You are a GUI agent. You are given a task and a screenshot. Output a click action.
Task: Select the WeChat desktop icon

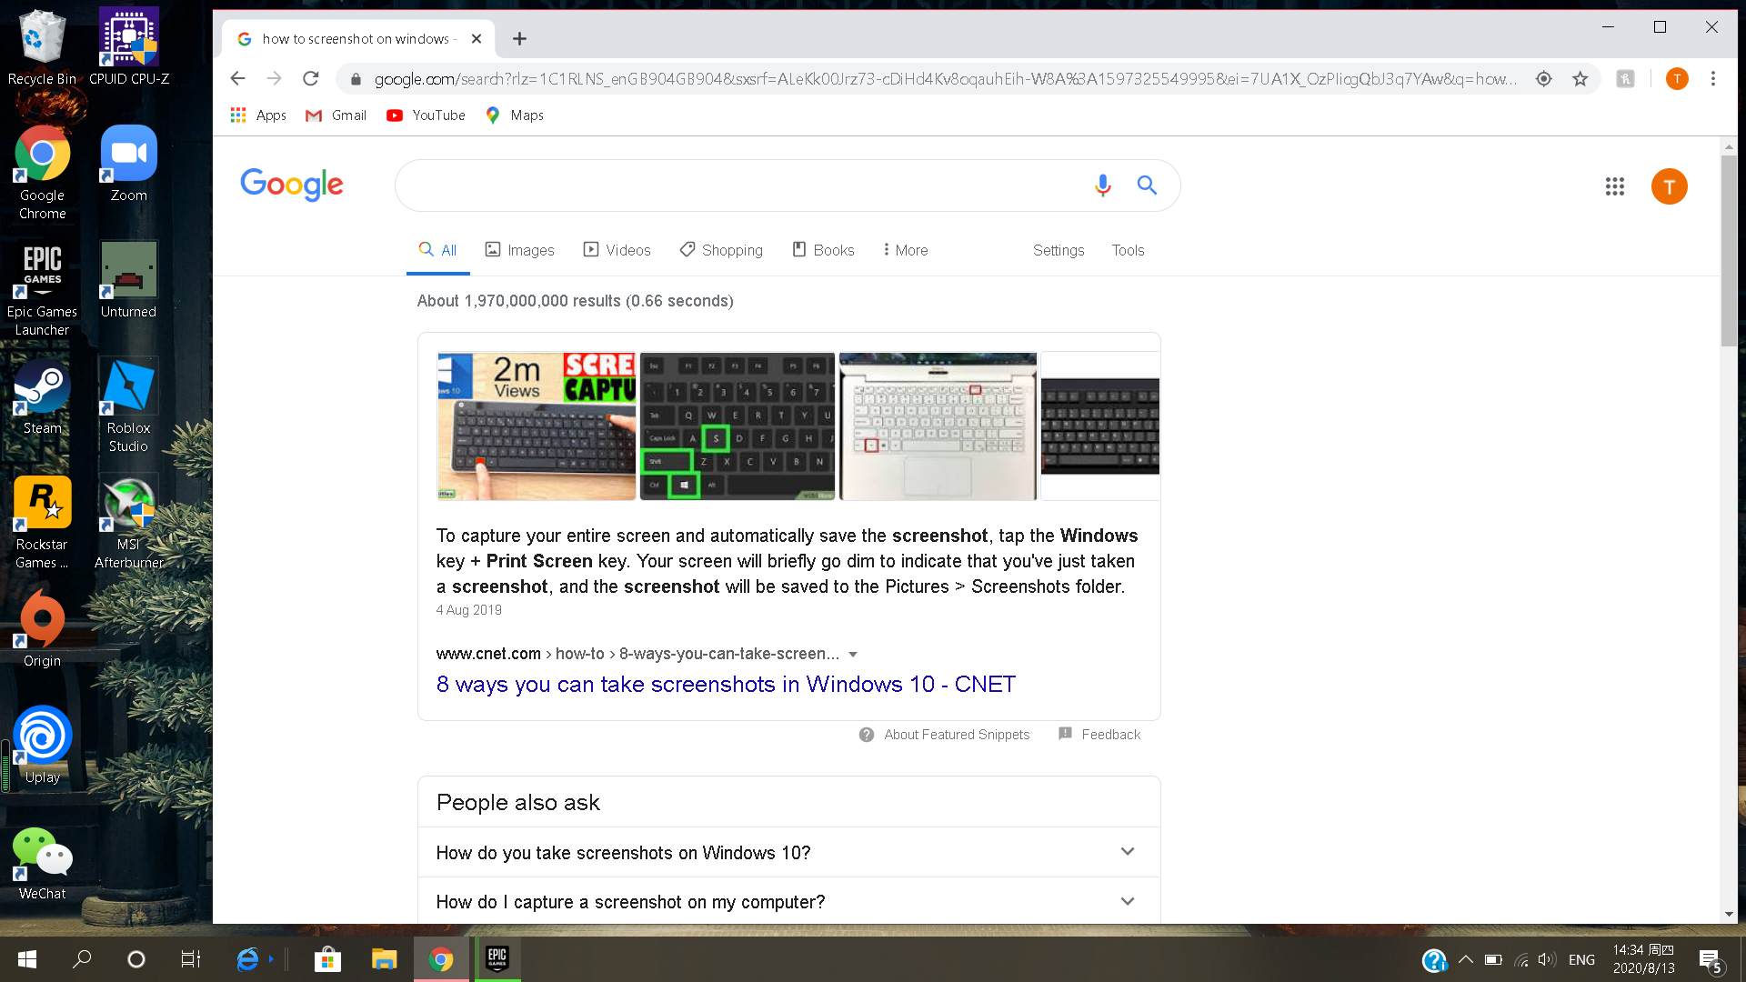(x=42, y=862)
